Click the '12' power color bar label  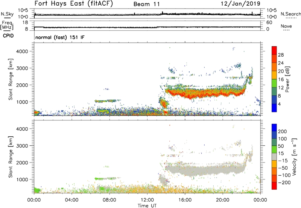pos(281,88)
